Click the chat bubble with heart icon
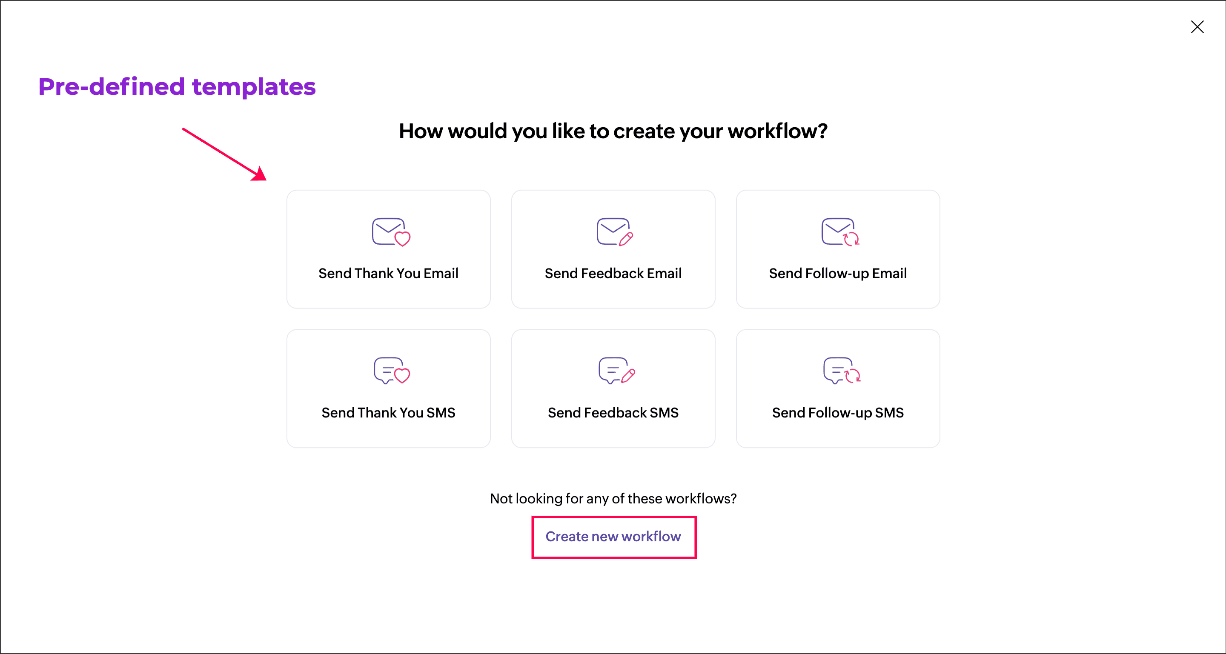The height and width of the screenshot is (654, 1226). [x=391, y=371]
